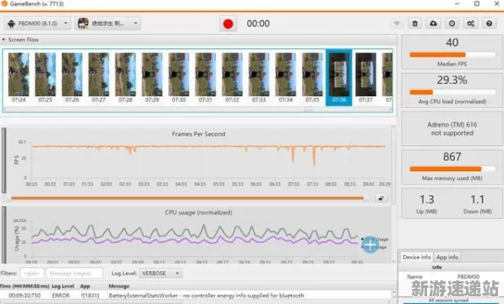
Task: Switch to the Device info tab
Action: (416, 257)
